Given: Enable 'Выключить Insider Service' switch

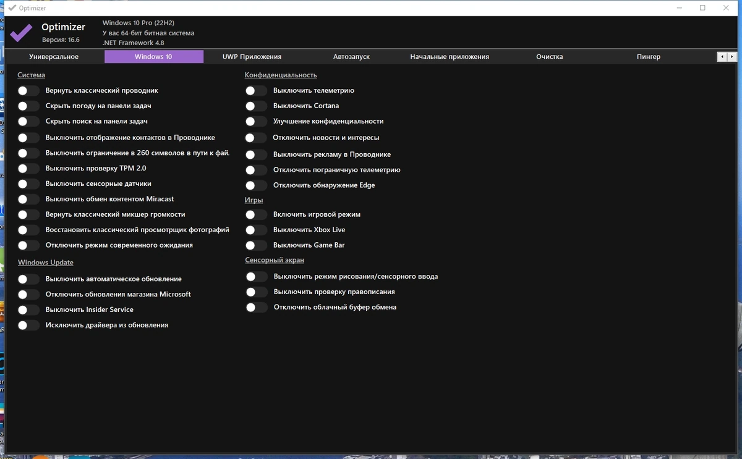Looking at the screenshot, I should click(x=28, y=310).
